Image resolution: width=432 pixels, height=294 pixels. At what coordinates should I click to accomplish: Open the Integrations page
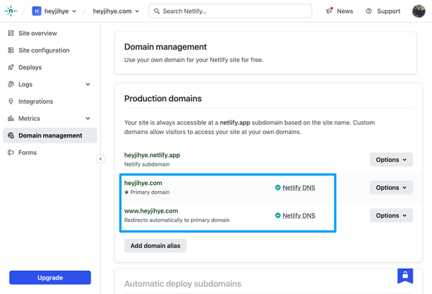35,102
